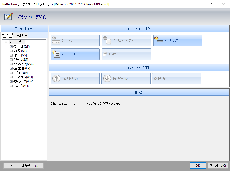The image size is (230, 171).
Task: Click the move down arrow icon (下に移動)
Action: [x=107, y=78]
